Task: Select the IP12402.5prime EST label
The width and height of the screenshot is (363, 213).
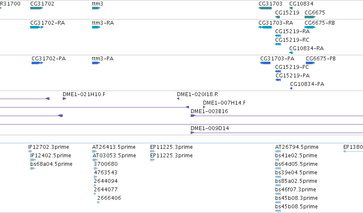Action: [51, 156]
